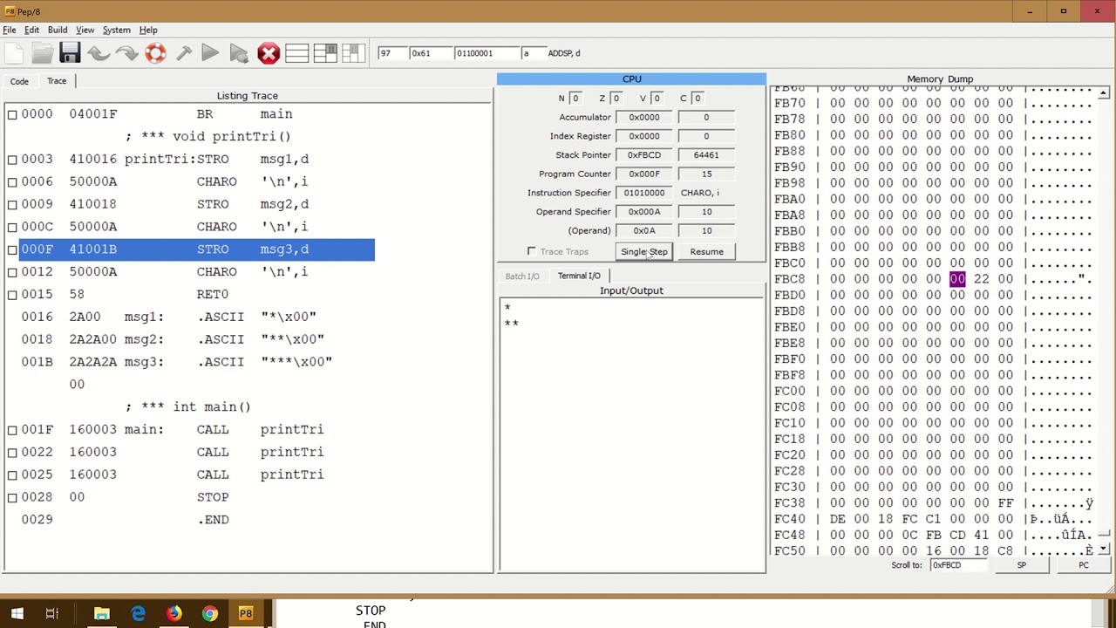Viewport: 1116px width, 628px height.
Task: Toggle breakpoint at 0015 RET0
Action: point(12,295)
